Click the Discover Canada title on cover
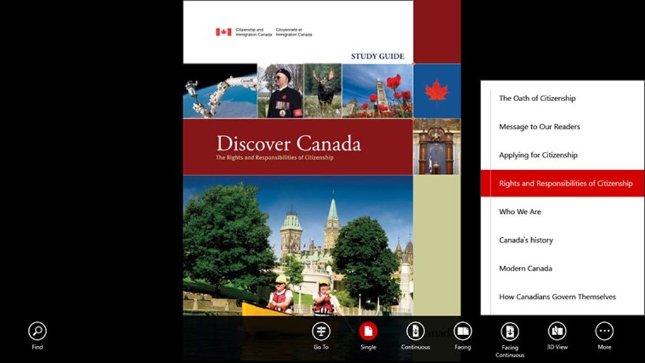 (x=289, y=143)
